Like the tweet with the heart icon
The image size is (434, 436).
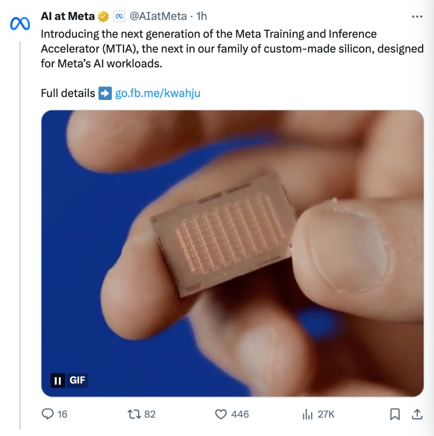click(x=221, y=414)
